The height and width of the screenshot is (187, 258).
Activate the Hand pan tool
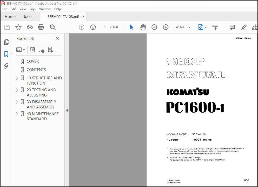pyautogui.click(x=143, y=27)
